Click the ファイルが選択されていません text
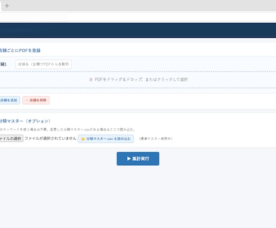Image resolution: width=276 pixels, height=228 pixels. (50, 139)
